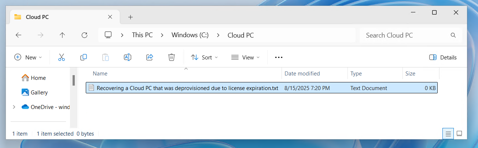478x148 pixels.
Task: Open Gallery in the navigation pane
Action: point(39,93)
